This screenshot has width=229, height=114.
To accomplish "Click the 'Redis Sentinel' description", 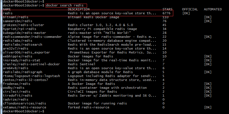I will click(81, 64).
